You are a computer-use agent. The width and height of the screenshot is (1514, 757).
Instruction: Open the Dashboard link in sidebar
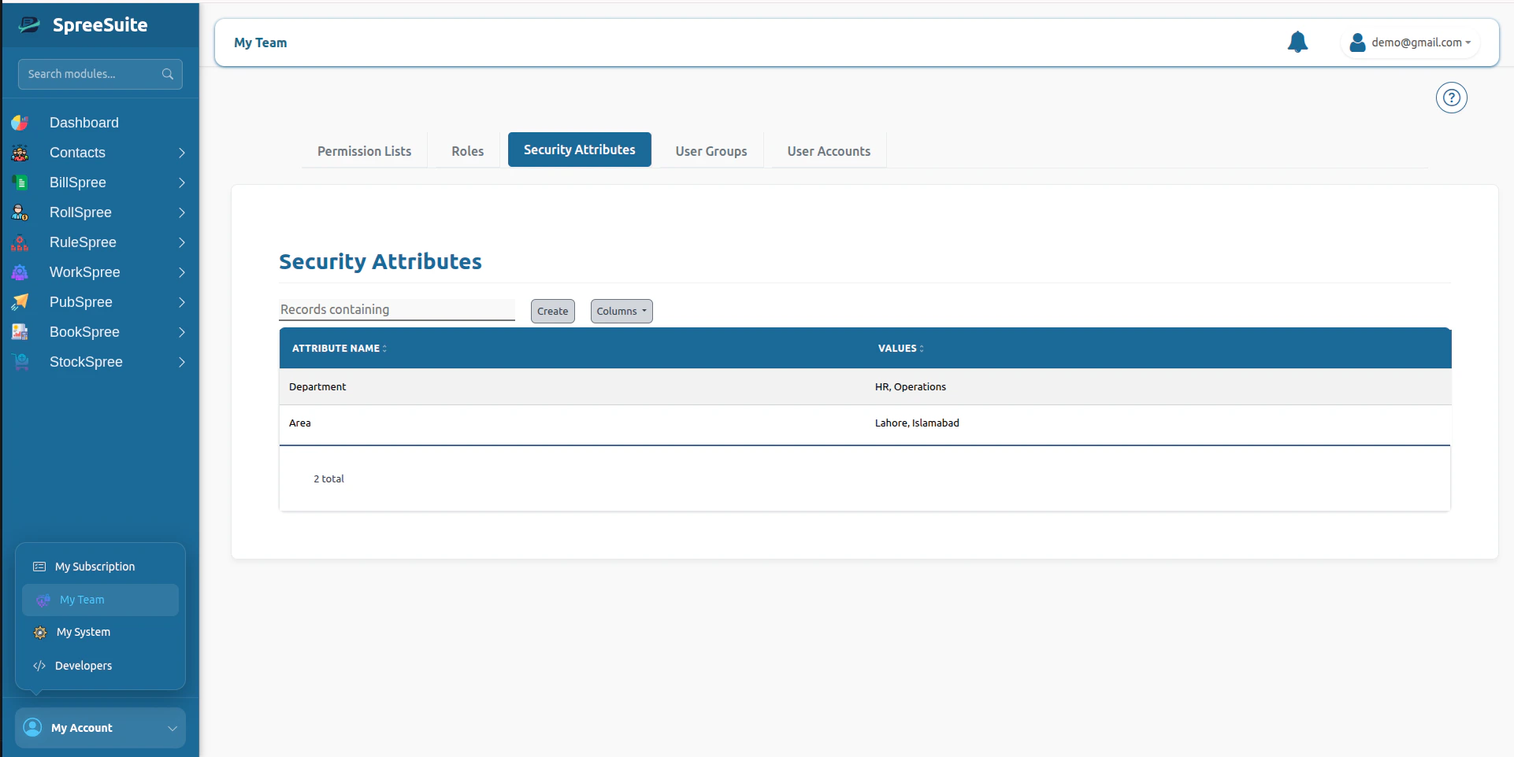pyautogui.click(x=84, y=123)
